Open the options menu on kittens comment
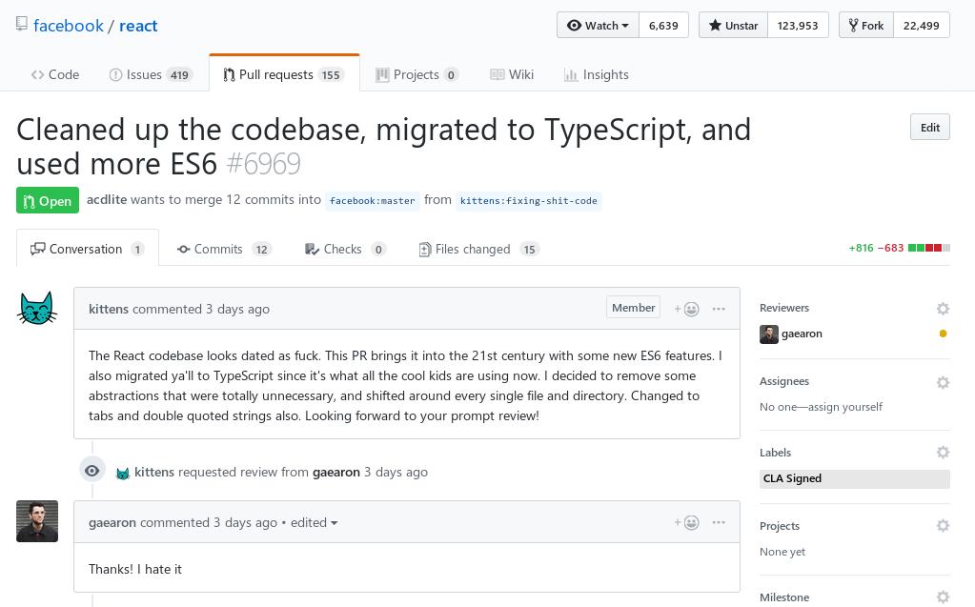 click(x=719, y=309)
